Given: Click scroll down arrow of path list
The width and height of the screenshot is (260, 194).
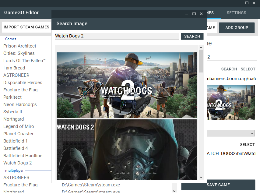Looking at the screenshot, I should (174, 191).
